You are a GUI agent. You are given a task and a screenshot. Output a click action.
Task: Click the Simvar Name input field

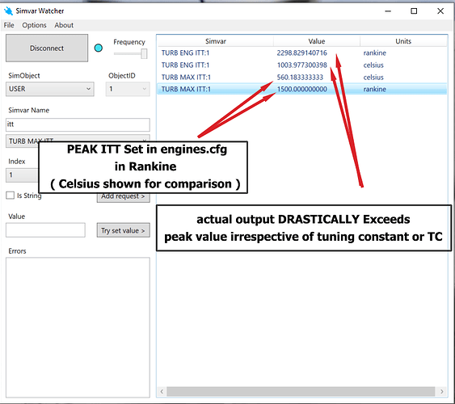click(78, 124)
